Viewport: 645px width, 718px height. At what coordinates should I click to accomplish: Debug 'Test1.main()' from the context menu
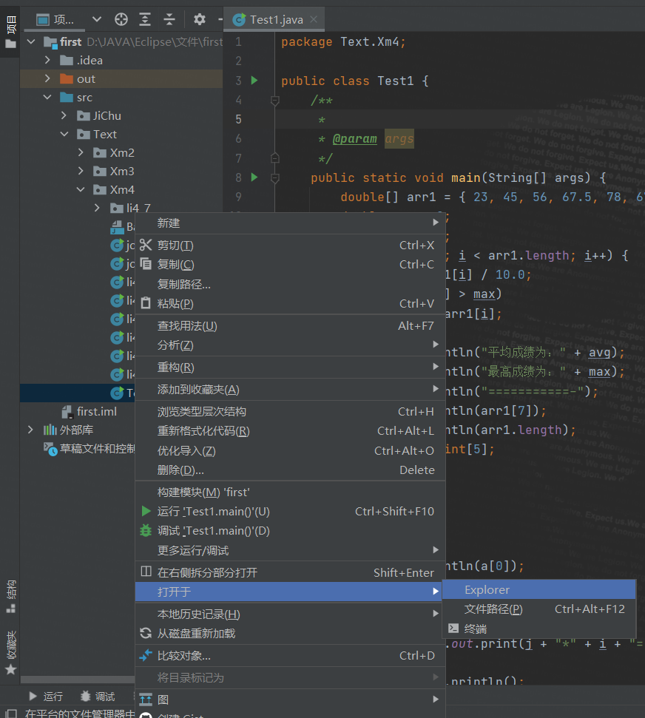pyautogui.click(x=290, y=530)
